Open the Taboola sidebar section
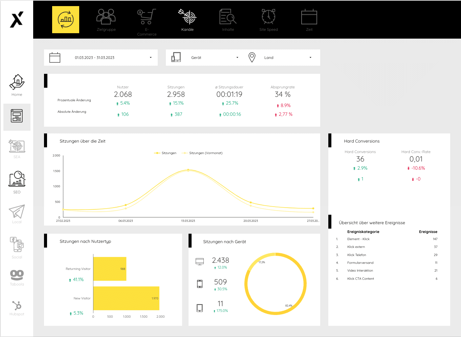461x337 pixels. (x=17, y=278)
